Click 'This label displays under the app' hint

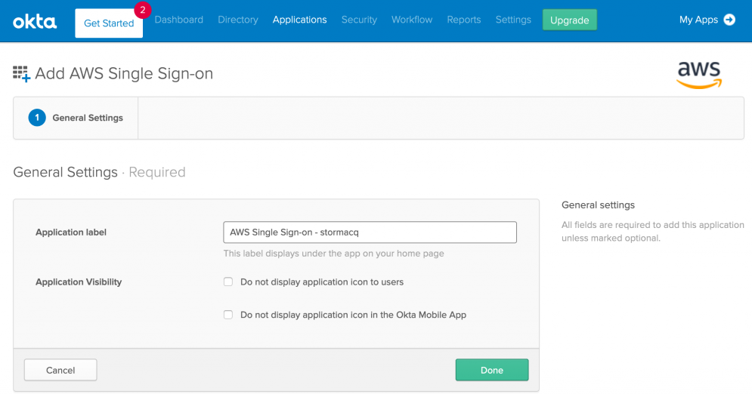click(x=334, y=254)
